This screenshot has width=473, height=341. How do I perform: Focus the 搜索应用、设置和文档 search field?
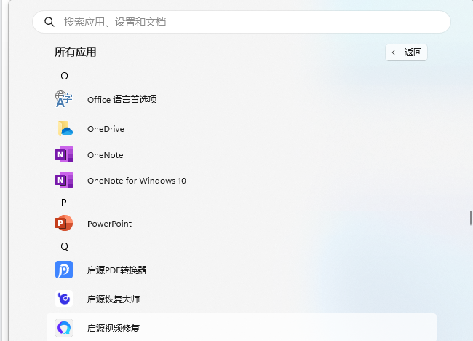(242, 22)
